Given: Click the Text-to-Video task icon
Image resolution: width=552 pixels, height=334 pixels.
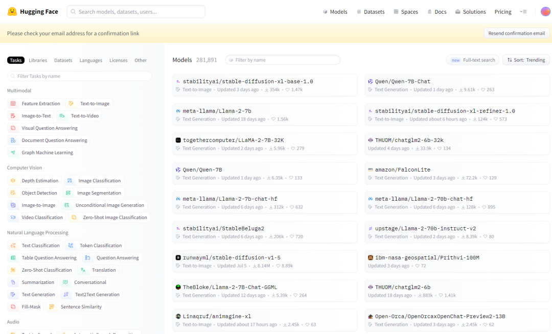Looking at the screenshot, I should (62, 115).
